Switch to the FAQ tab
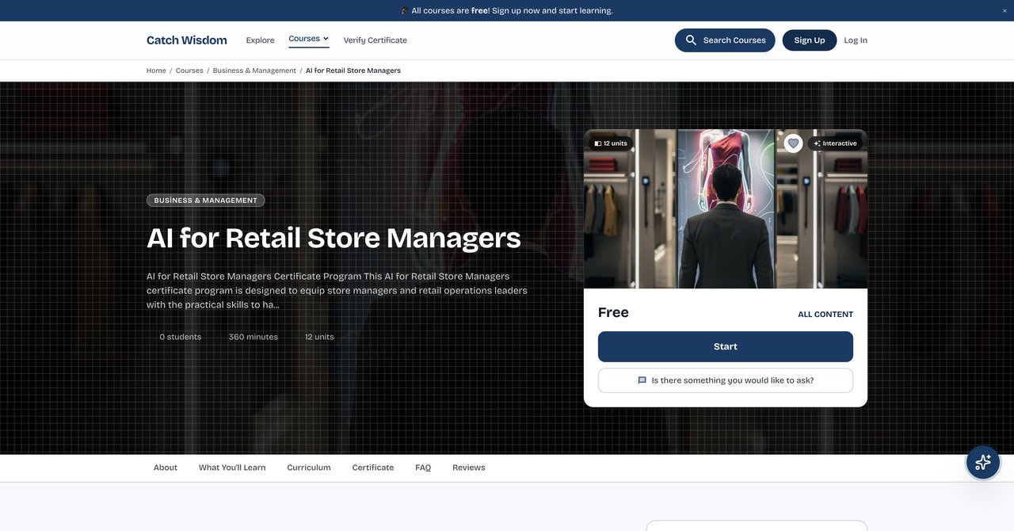Viewport: 1014px width, 531px height. pos(423,468)
